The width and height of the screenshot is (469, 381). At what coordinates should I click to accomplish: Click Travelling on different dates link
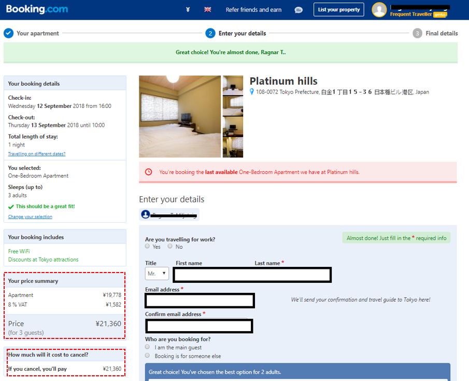(36, 154)
